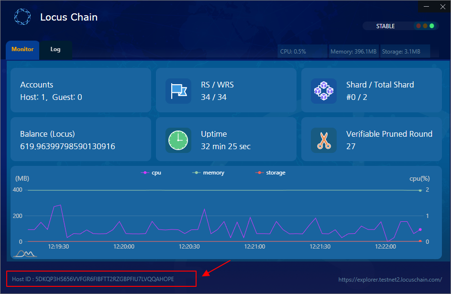The width and height of the screenshot is (451, 294).
Task: Switch to the Monitor tab
Action: [22, 50]
